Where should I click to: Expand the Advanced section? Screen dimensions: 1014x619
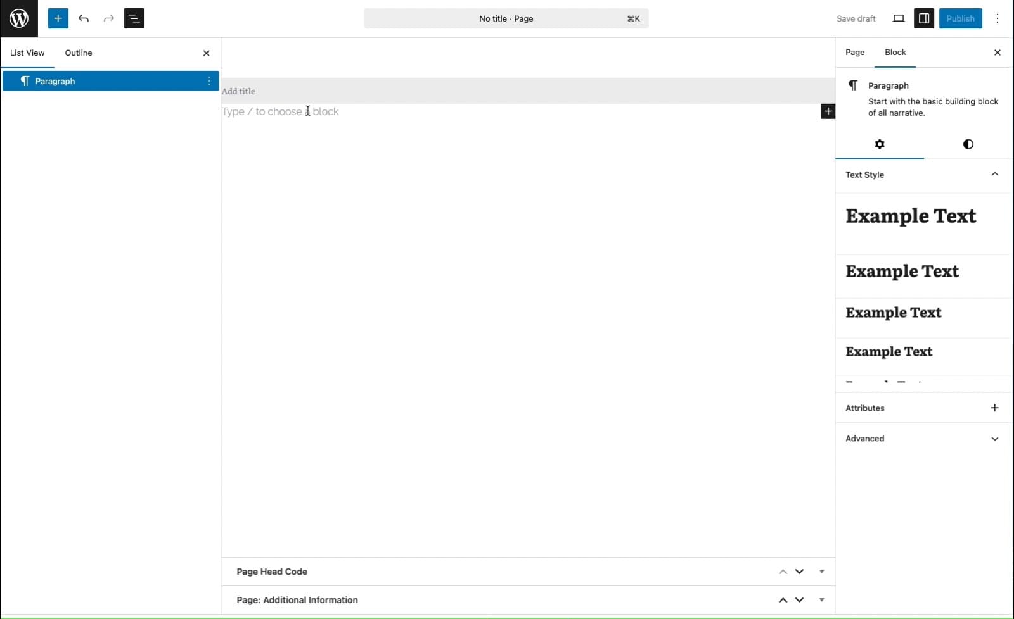click(x=994, y=438)
